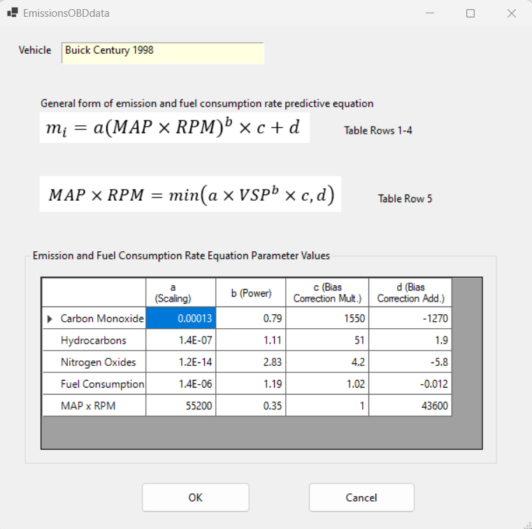Select cell with value 0.00013
The image size is (532, 529).
pos(181,318)
